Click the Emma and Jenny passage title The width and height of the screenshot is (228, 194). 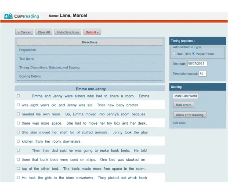(x=91, y=89)
